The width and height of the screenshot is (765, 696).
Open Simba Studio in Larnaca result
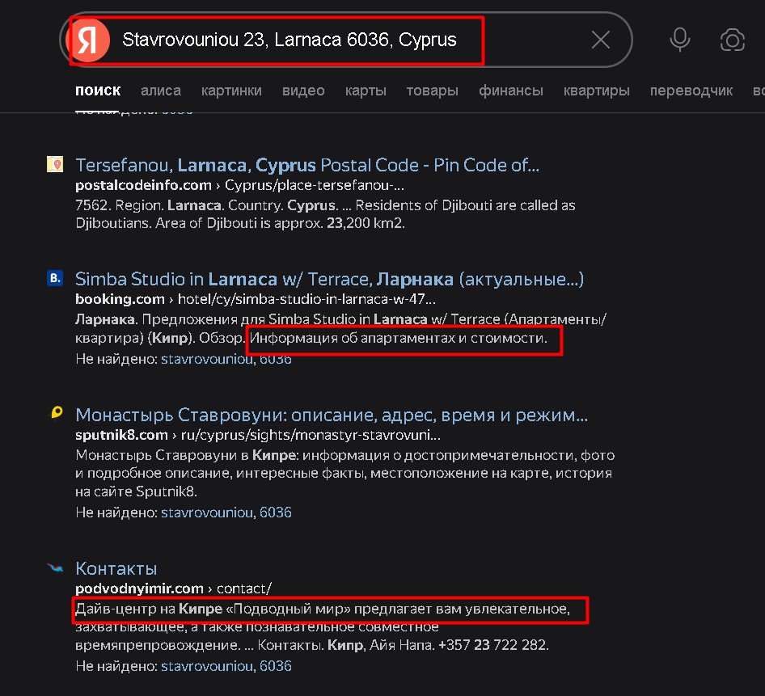click(329, 279)
